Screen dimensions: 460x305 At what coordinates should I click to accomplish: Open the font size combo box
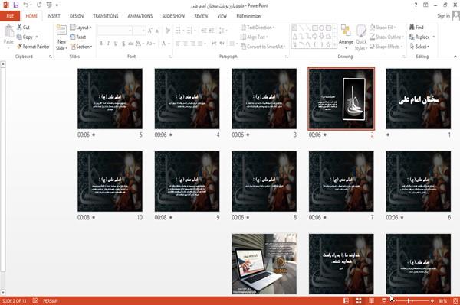[x=140, y=31]
